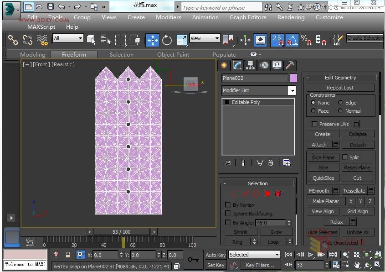Image resolution: width=385 pixels, height=272 pixels.
Task: Open the Modify command panel tab
Action: tap(236, 65)
